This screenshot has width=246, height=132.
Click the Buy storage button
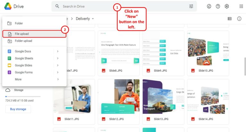tap(18, 109)
